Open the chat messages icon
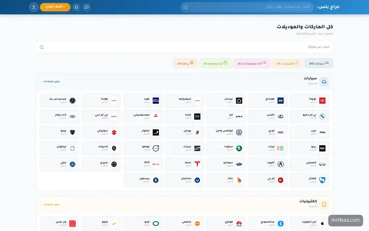The width and height of the screenshot is (369, 231). (87, 7)
